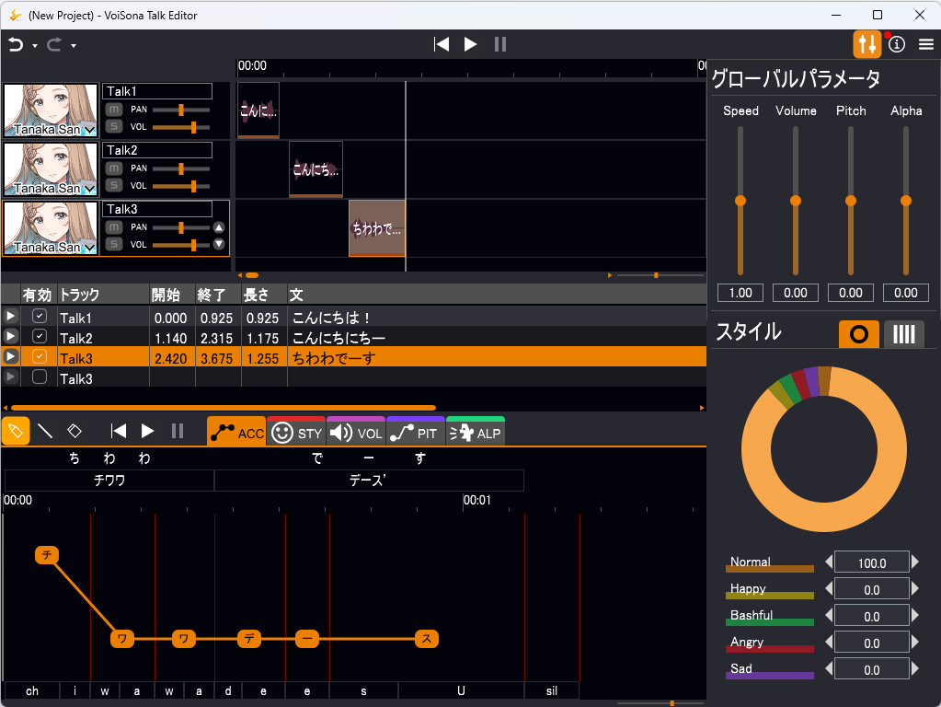
Task: Mute the Talk1 track
Action: [x=113, y=110]
